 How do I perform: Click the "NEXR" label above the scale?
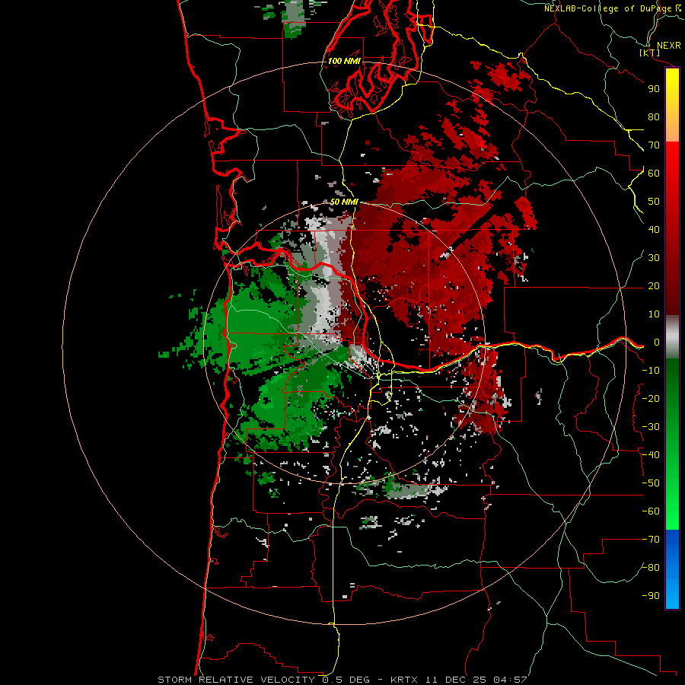pyautogui.click(x=668, y=46)
